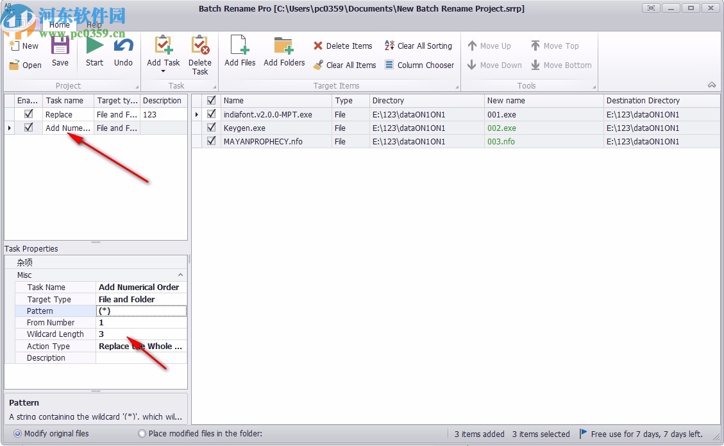Click the Delete Task icon
The width and height of the screenshot is (724, 446).
(200, 46)
